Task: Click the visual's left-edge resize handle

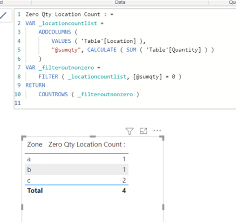Action: [x=22, y=207]
